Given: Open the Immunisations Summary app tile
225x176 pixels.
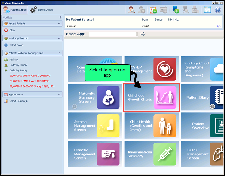Looking at the screenshot, I should pyautogui.click(x=152, y=154).
